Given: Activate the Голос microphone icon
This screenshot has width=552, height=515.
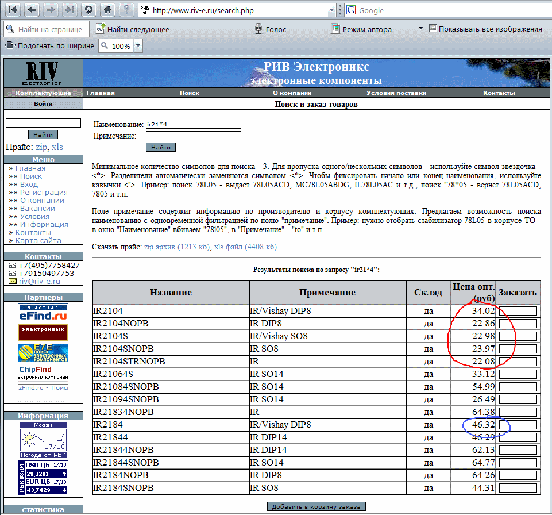Looking at the screenshot, I should (258, 29).
